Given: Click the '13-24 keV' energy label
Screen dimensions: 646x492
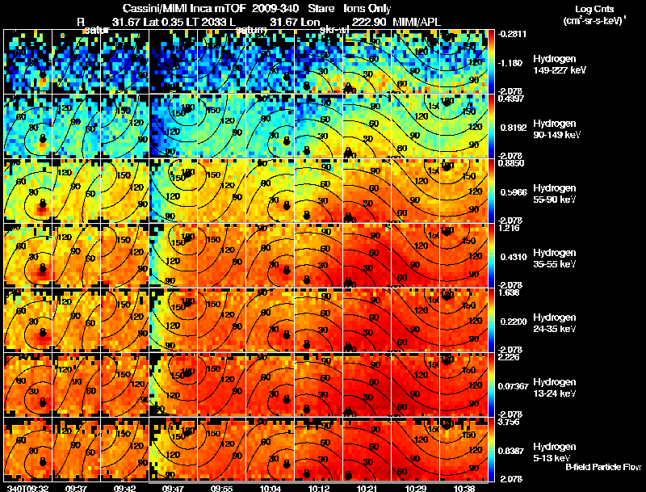Looking at the screenshot, I should [x=554, y=393].
